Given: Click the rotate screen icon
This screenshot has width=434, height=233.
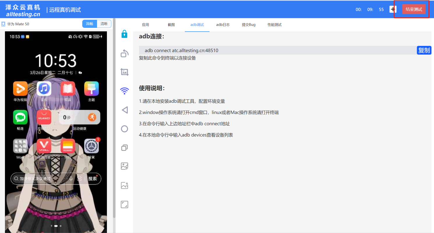Looking at the screenshot, I should 125,53.
